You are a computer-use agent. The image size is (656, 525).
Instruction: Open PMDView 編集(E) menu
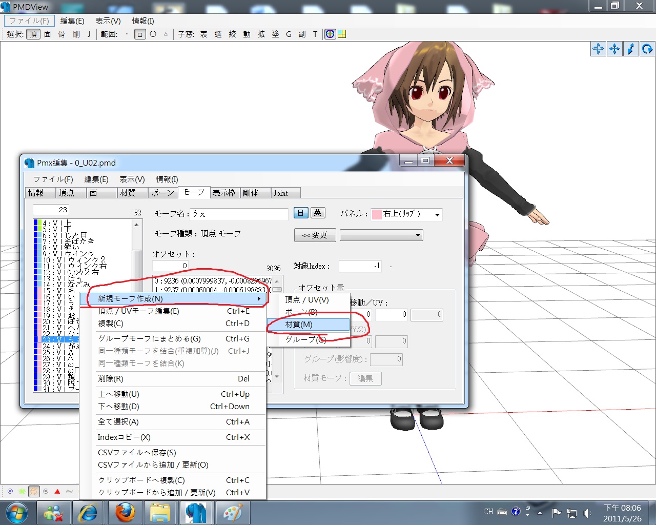[72, 21]
